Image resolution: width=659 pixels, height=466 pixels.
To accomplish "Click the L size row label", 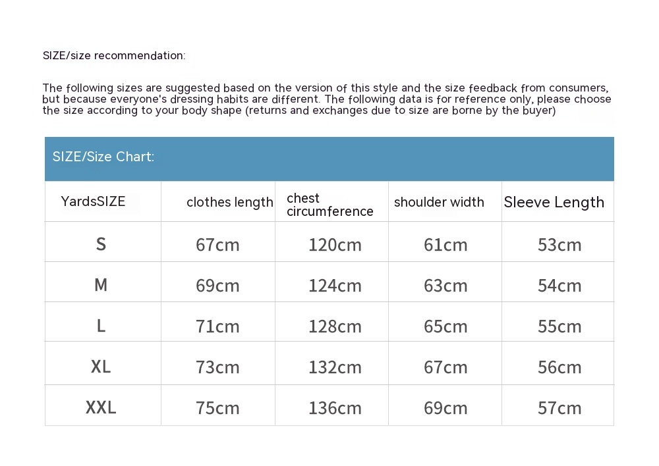I will tap(101, 326).
